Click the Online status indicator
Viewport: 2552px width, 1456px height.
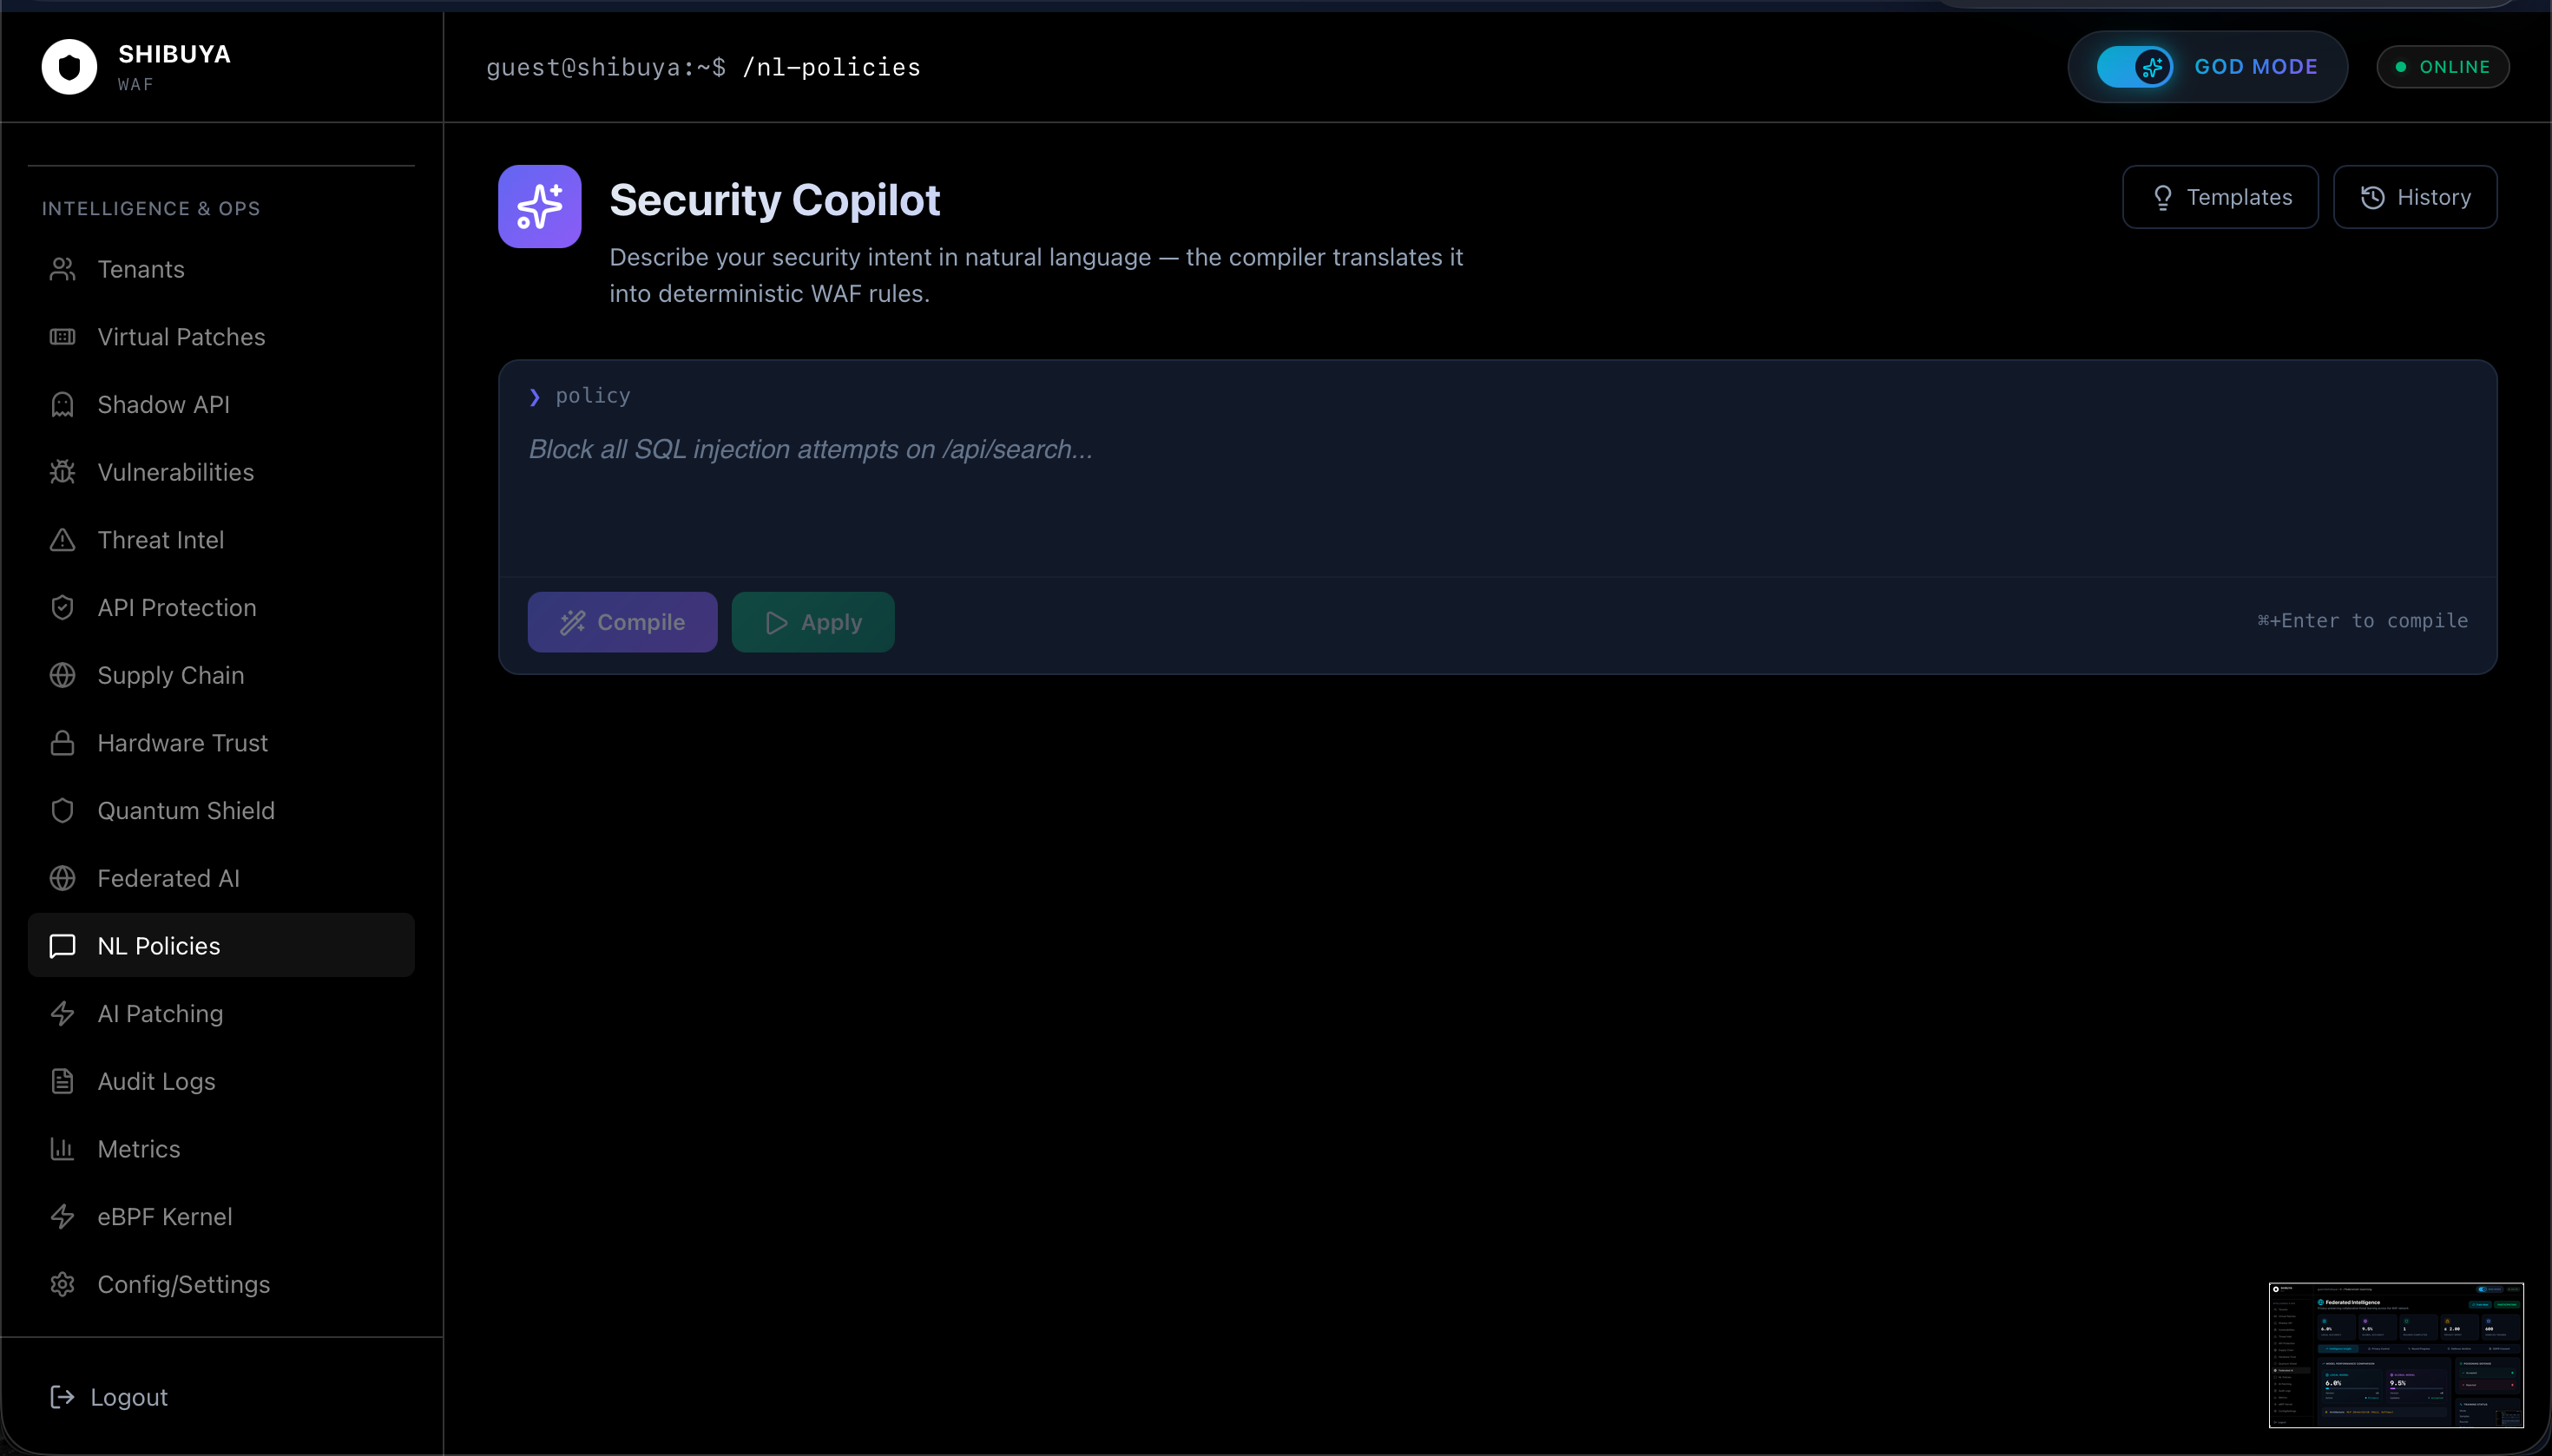[x=2442, y=67]
